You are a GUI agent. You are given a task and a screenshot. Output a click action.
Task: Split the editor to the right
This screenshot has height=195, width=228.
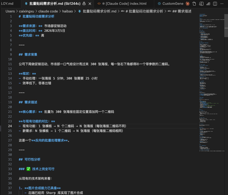tap(215, 4)
